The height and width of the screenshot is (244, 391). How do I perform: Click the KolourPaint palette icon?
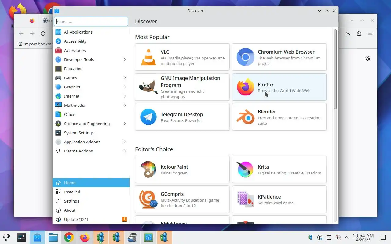(x=148, y=169)
